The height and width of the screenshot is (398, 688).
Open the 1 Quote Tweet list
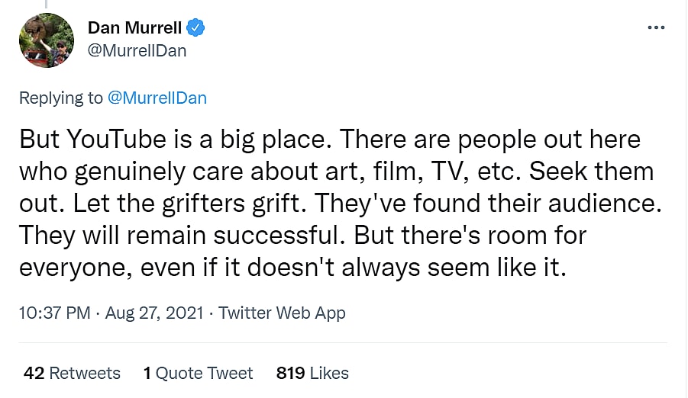198,373
